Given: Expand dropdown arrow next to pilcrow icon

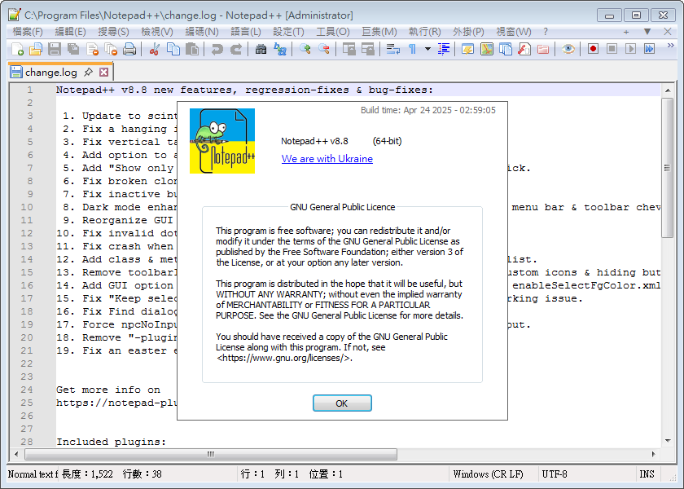Looking at the screenshot, I should 427,49.
